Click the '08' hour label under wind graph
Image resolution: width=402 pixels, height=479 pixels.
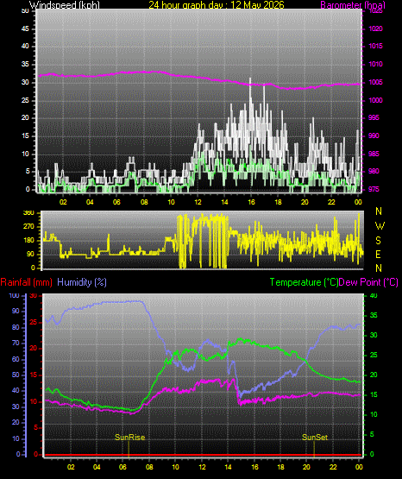tap(144, 202)
